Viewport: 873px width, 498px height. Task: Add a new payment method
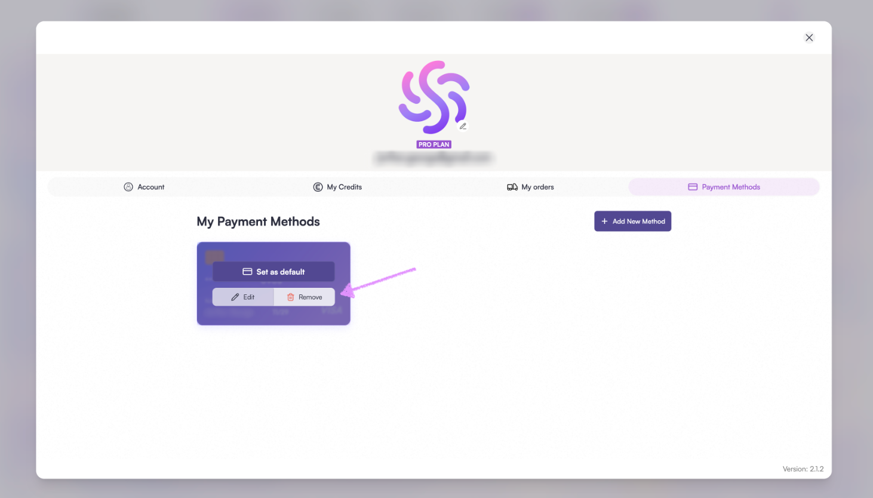click(633, 221)
